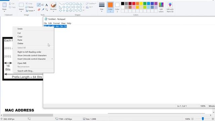Set Color 2 as active
215x121 pixels.
[117, 7]
